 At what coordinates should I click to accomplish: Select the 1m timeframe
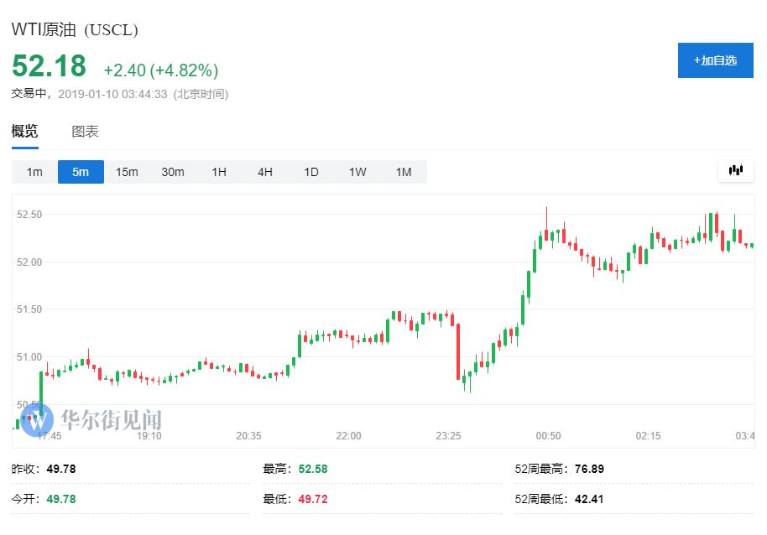click(x=34, y=172)
